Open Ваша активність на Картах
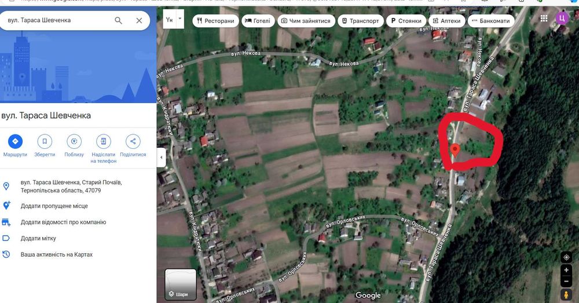The image size is (579, 303). coord(57,254)
